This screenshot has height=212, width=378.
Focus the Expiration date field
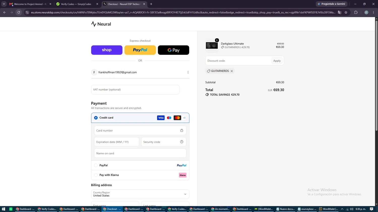(117, 142)
